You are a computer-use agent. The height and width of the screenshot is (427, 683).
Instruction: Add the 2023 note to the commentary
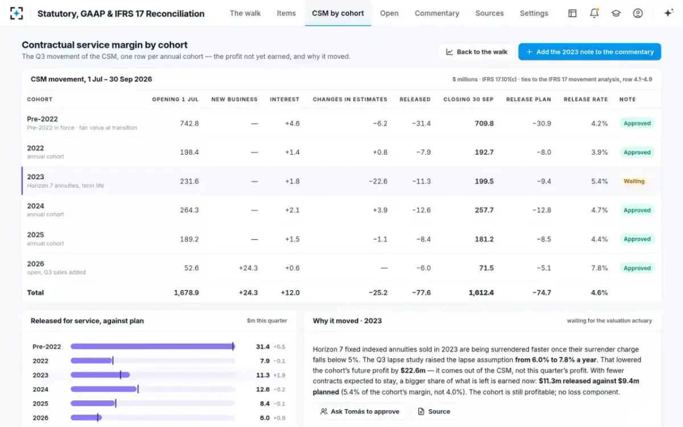point(590,52)
